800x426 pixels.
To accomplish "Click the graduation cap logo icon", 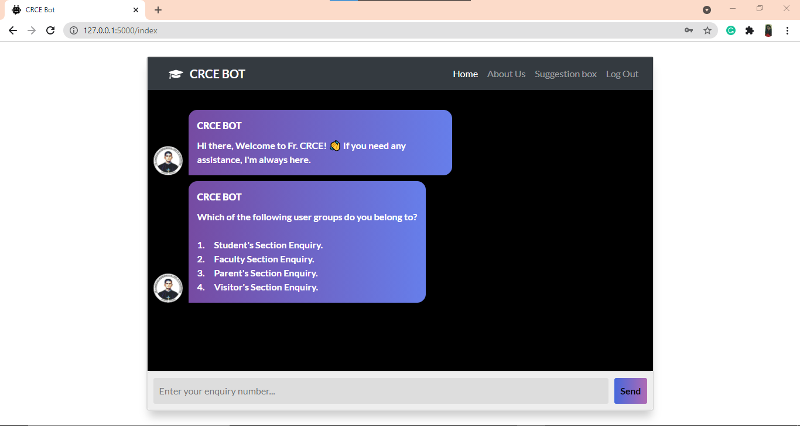I will [175, 74].
